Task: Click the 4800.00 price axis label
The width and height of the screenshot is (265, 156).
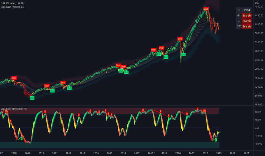Action: [x=259, y=7]
